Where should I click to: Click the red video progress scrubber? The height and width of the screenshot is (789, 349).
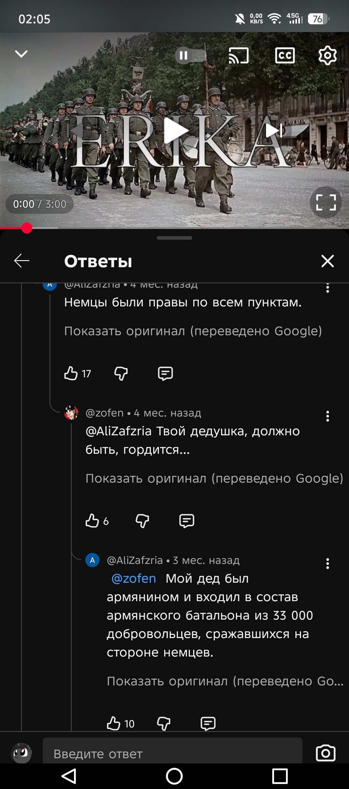tap(27, 228)
